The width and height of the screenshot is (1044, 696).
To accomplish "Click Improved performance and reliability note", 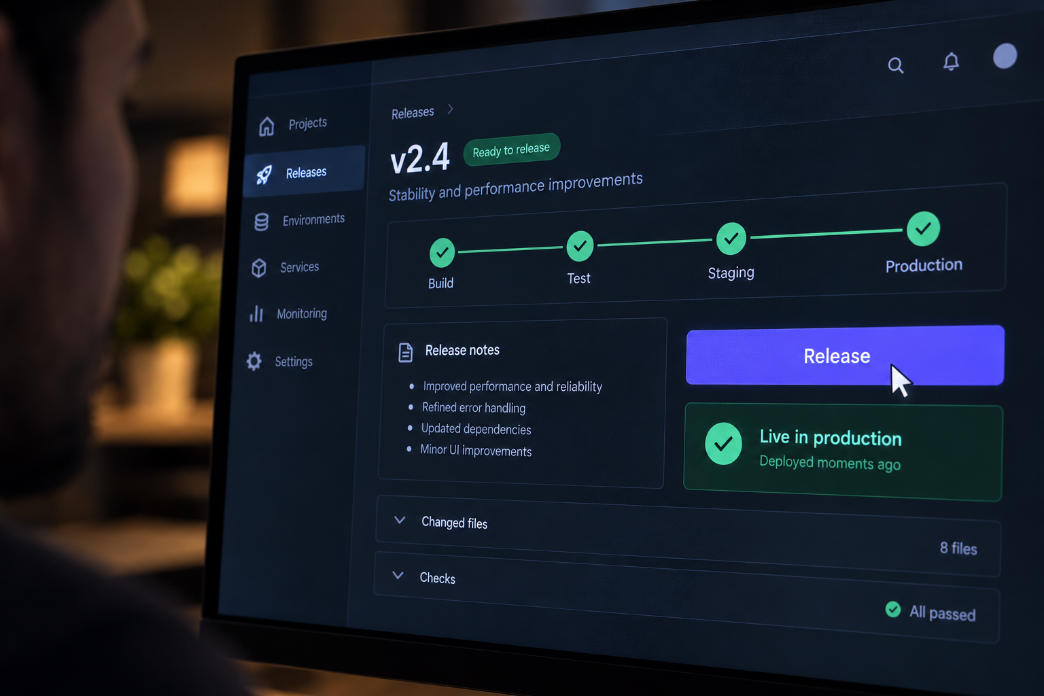I will [x=512, y=386].
